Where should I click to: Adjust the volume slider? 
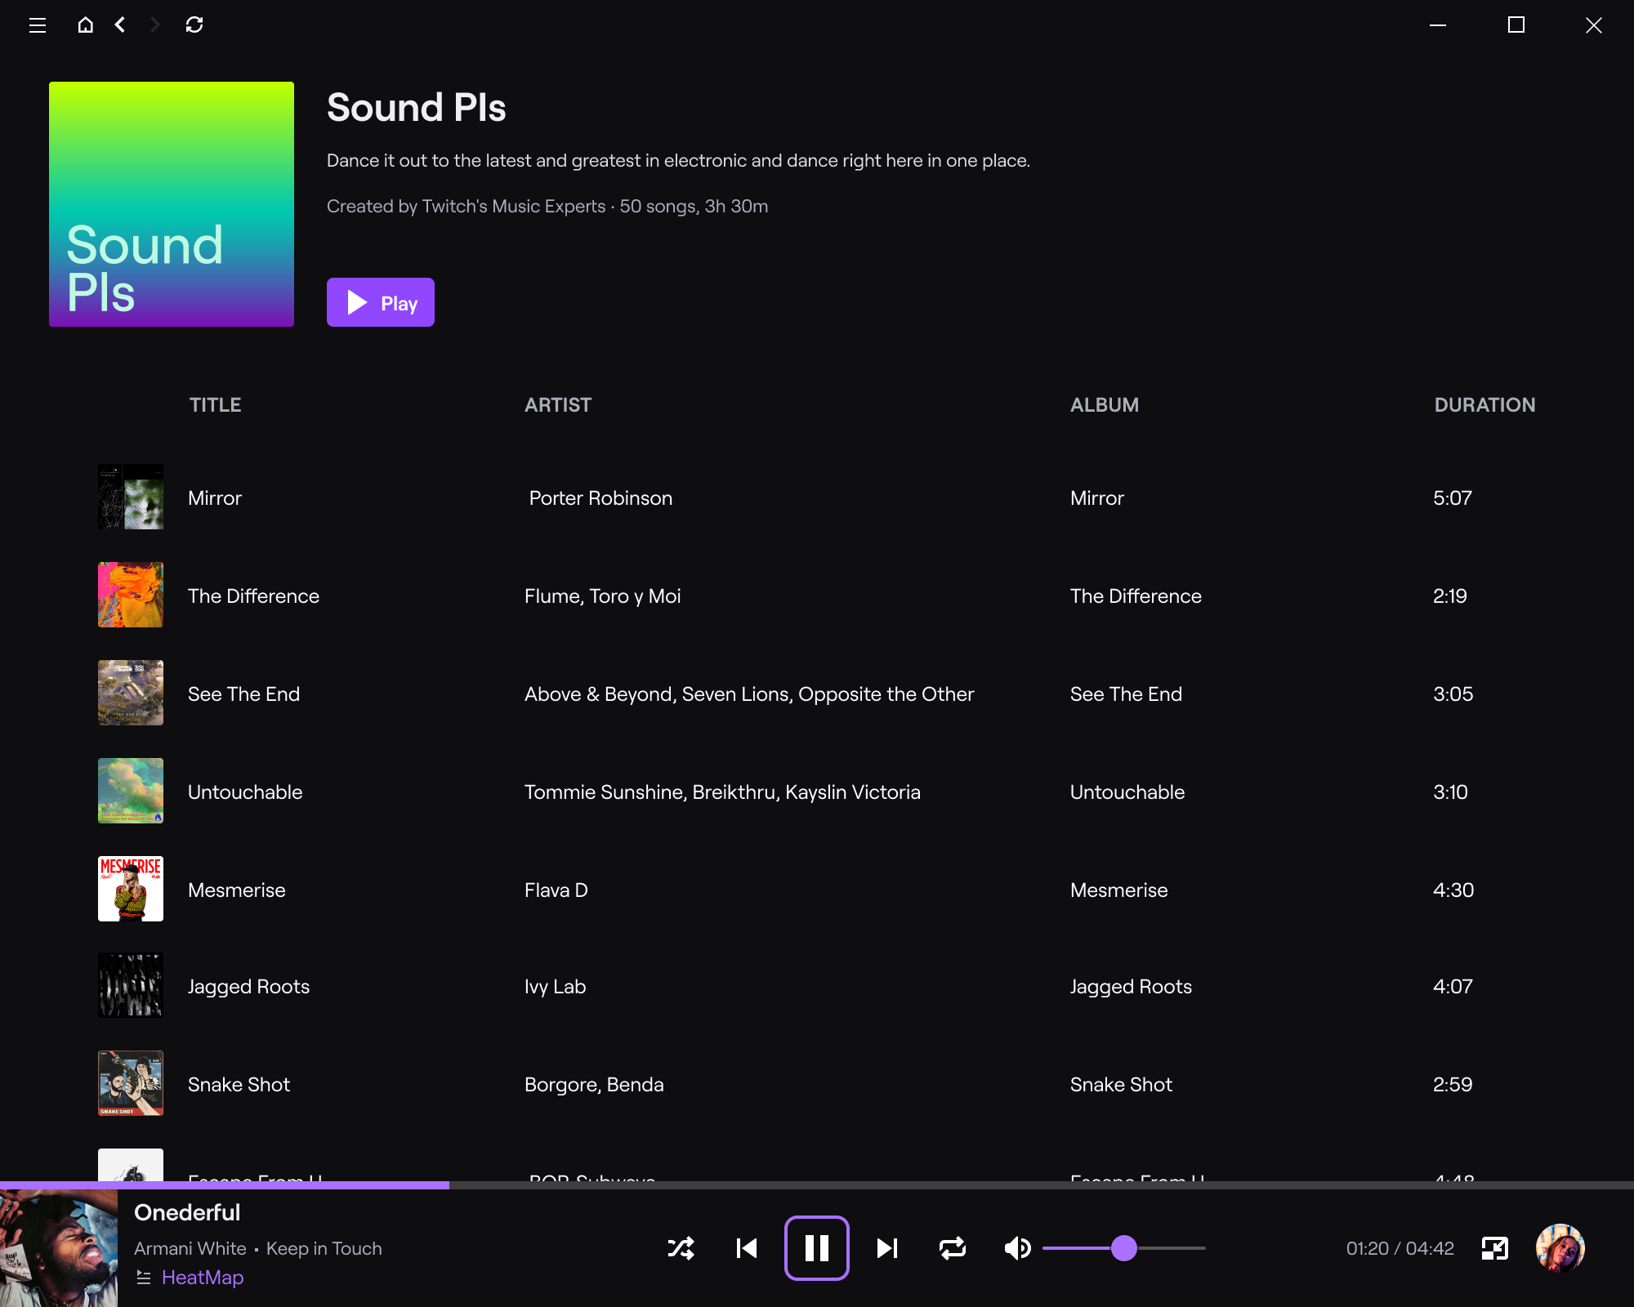pyautogui.click(x=1124, y=1248)
